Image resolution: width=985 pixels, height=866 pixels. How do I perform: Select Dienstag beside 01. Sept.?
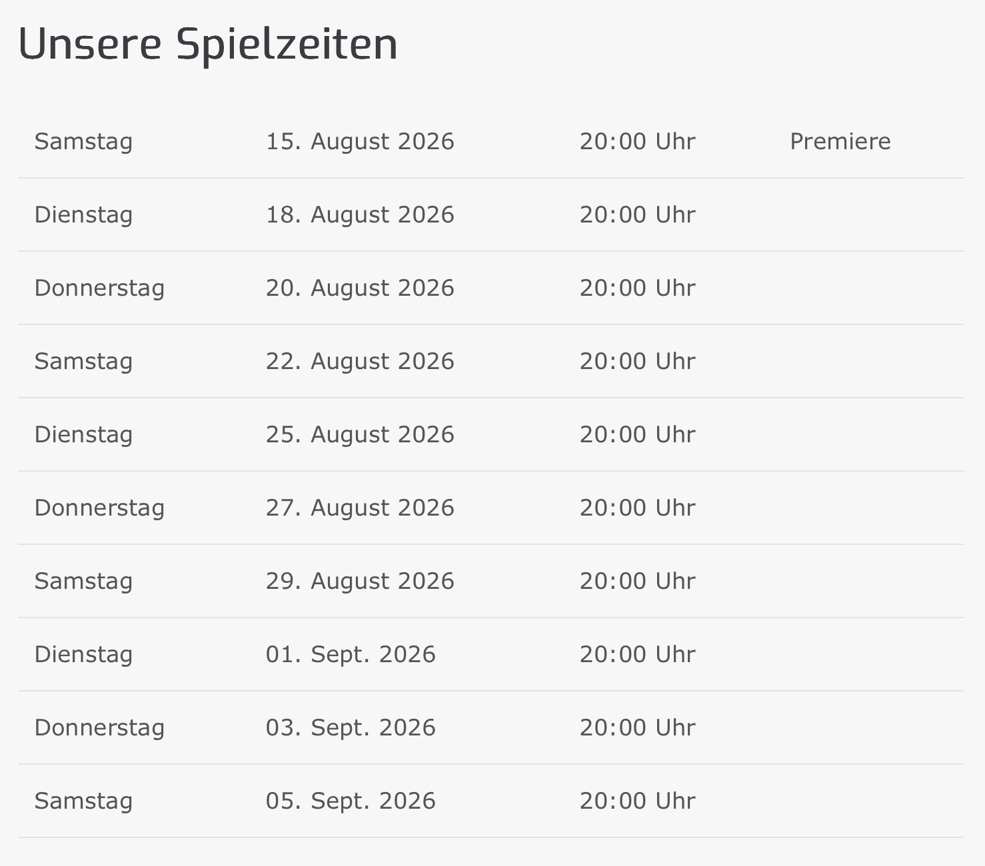pos(83,654)
